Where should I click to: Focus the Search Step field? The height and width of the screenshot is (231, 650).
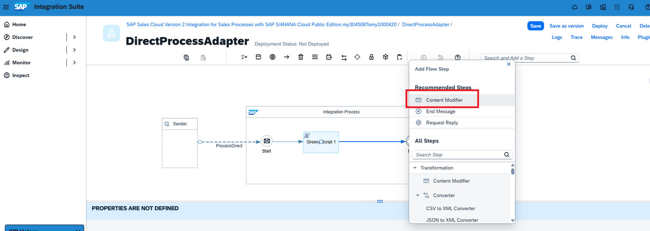[x=462, y=154]
